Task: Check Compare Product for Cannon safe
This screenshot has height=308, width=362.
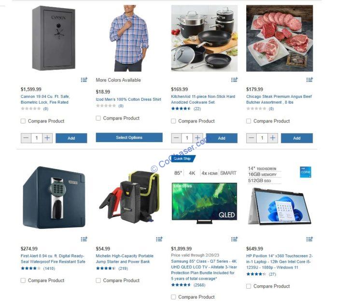Action: tap(23, 121)
